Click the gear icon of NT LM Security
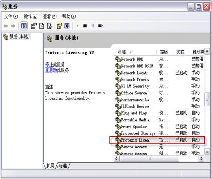The width and height of the screenshot is (212, 179). point(118,86)
